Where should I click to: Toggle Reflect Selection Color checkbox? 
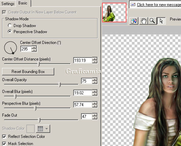pos(4,137)
